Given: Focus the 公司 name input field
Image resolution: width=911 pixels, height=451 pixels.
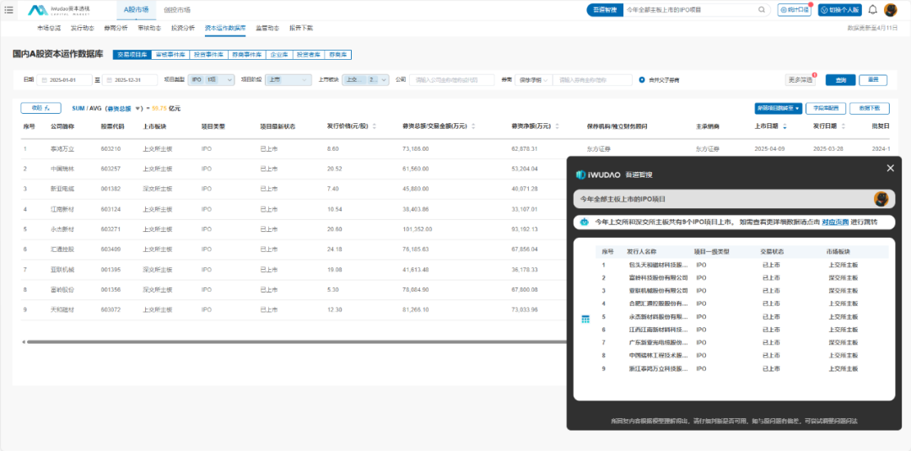Looking at the screenshot, I should (451, 80).
